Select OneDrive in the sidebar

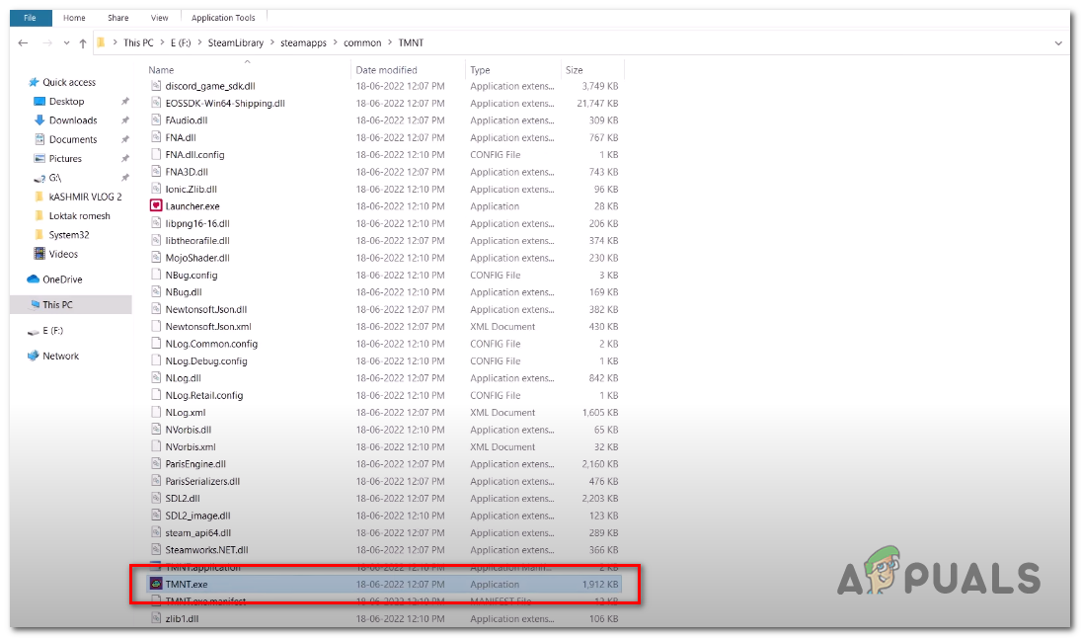coord(62,279)
